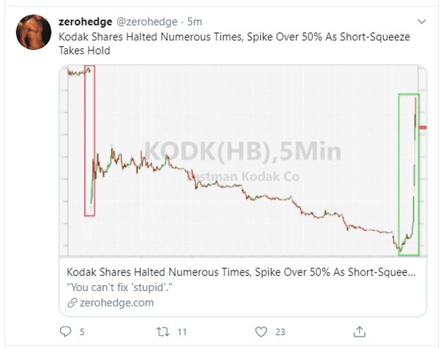This screenshot has height=349, width=444.
Task: Click the green highlighted box on chart
Action: point(408,174)
